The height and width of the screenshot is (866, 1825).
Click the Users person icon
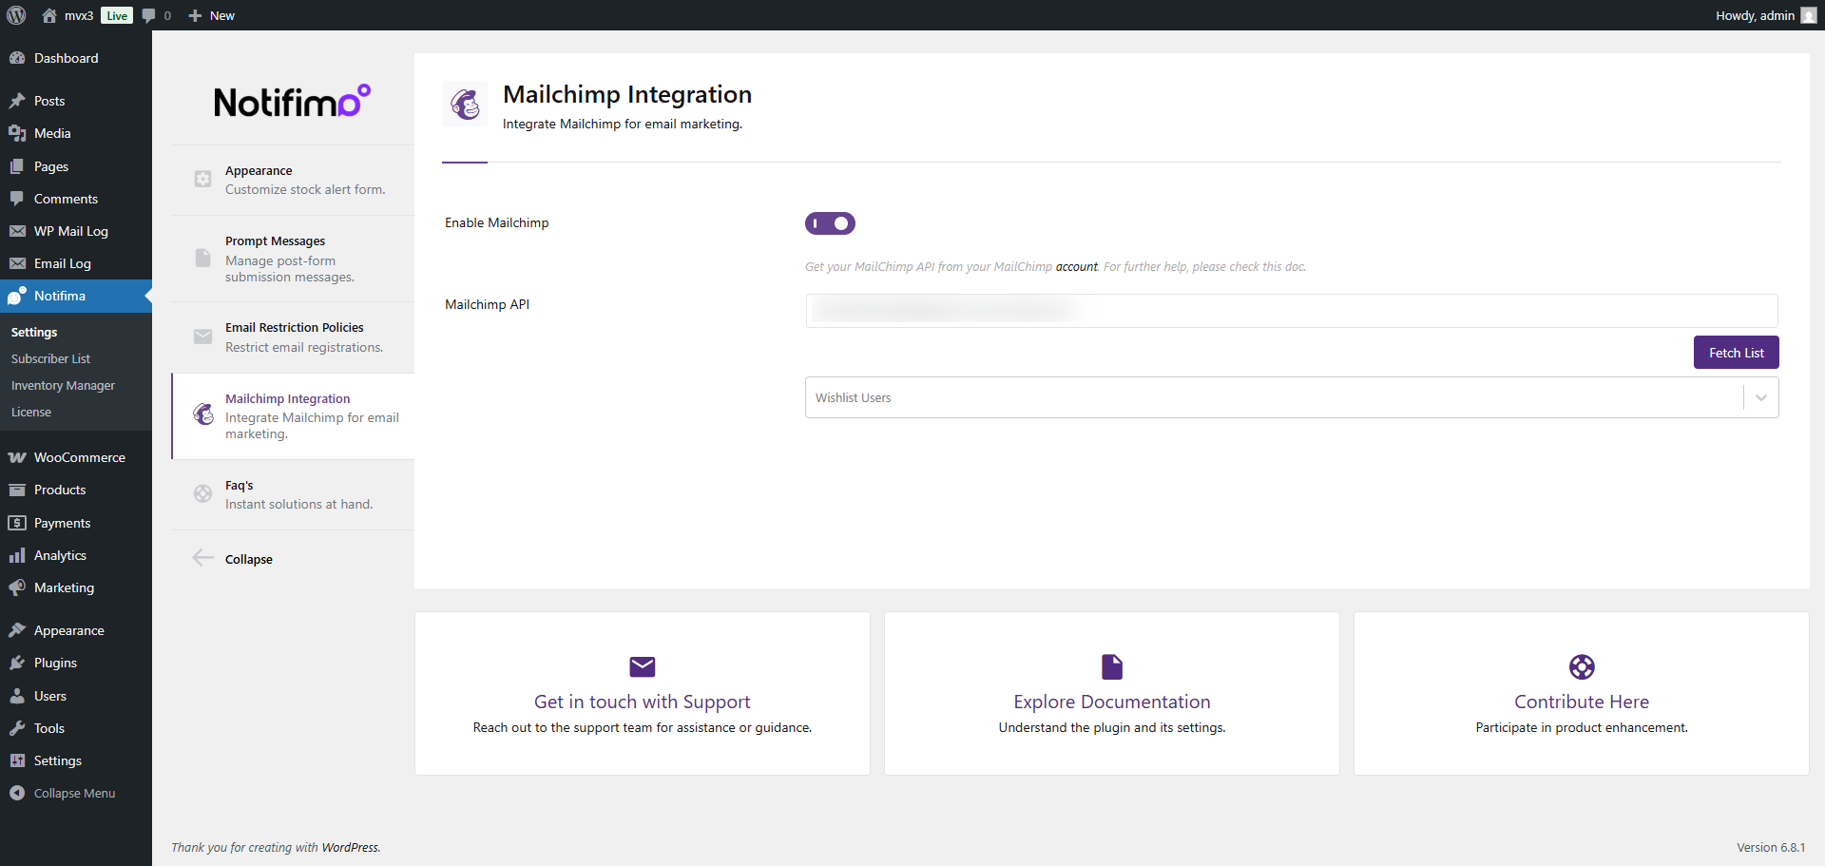(17, 696)
